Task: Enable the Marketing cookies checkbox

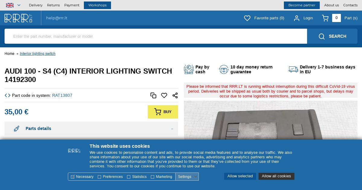Action: (x=152, y=177)
